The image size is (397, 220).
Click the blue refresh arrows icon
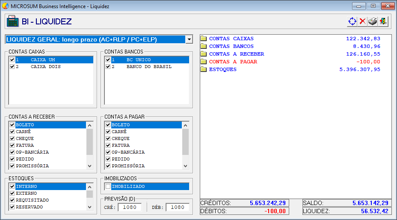[x=352, y=21]
